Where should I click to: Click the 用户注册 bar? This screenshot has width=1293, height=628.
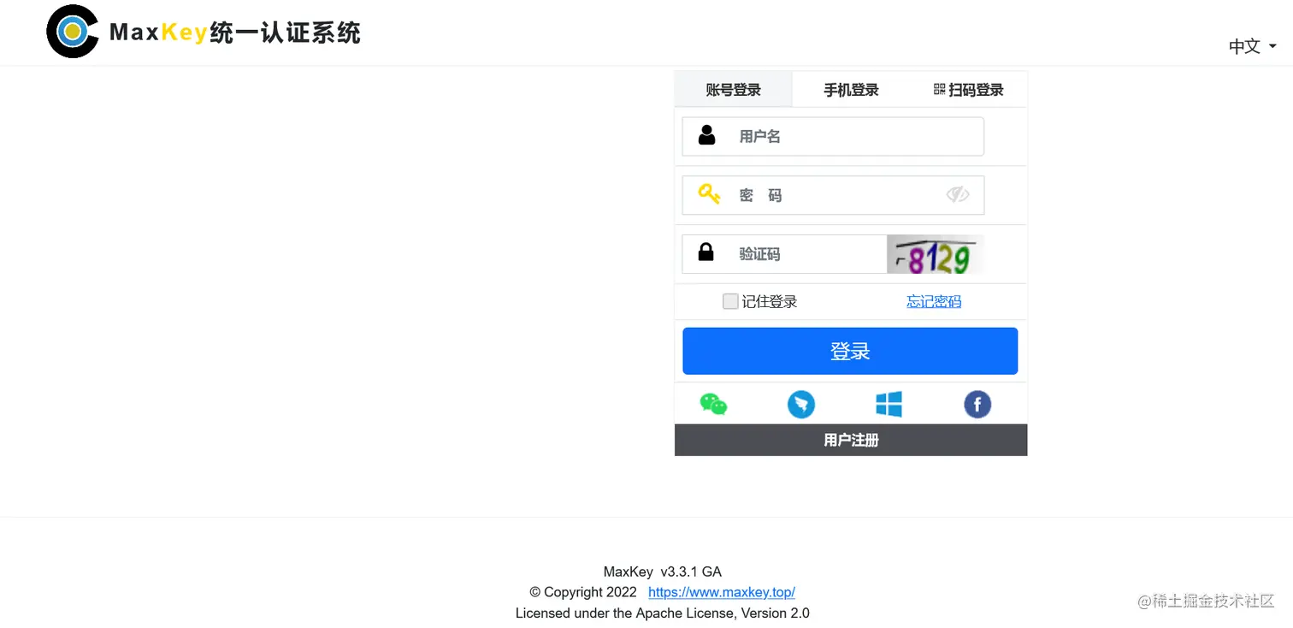click(851, 440)
